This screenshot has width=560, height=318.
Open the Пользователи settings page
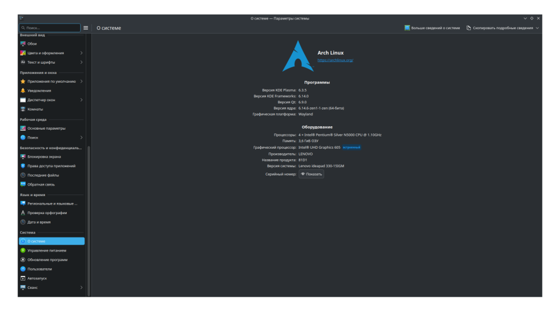click(x=52, y=269)
